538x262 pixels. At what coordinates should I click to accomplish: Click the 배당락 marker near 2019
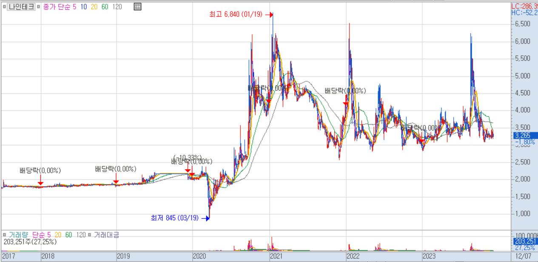point(116,169)
